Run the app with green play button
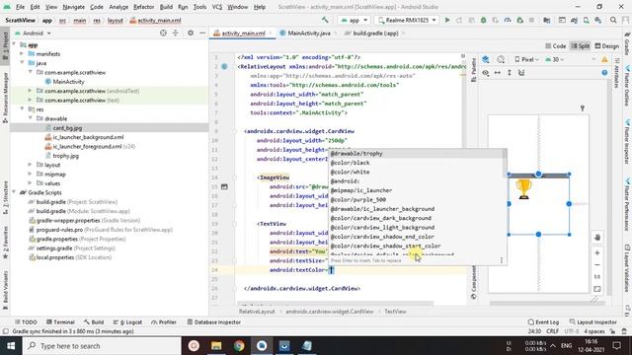Screen dimensions: 632x355 point(447,20)
